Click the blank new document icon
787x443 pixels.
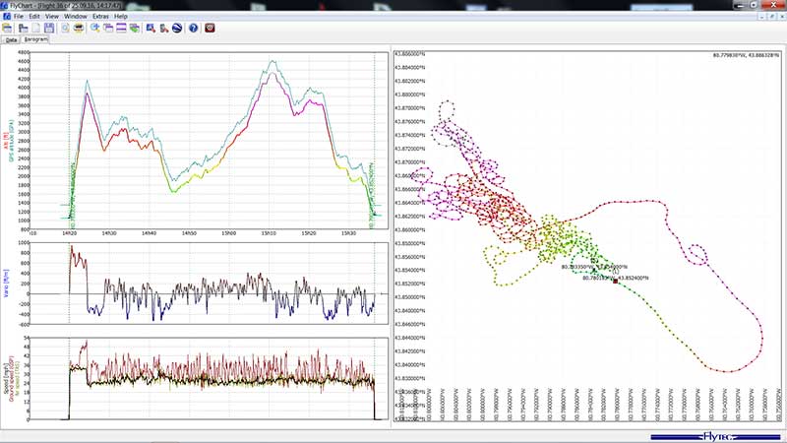[x=35, y=28]
